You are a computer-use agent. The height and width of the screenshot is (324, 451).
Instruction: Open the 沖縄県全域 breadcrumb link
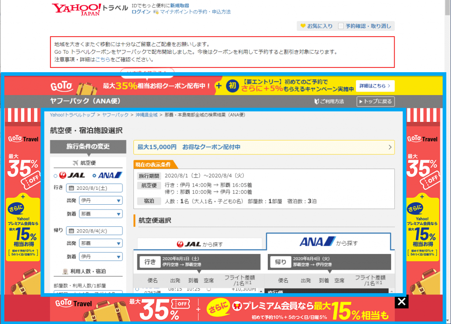click(x=147, y=115)
